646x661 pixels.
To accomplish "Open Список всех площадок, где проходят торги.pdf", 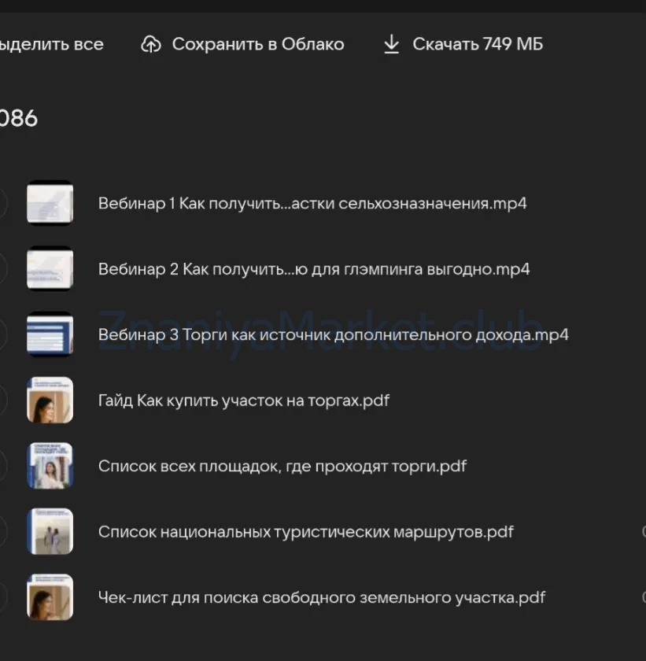I will tap(282, 466).
